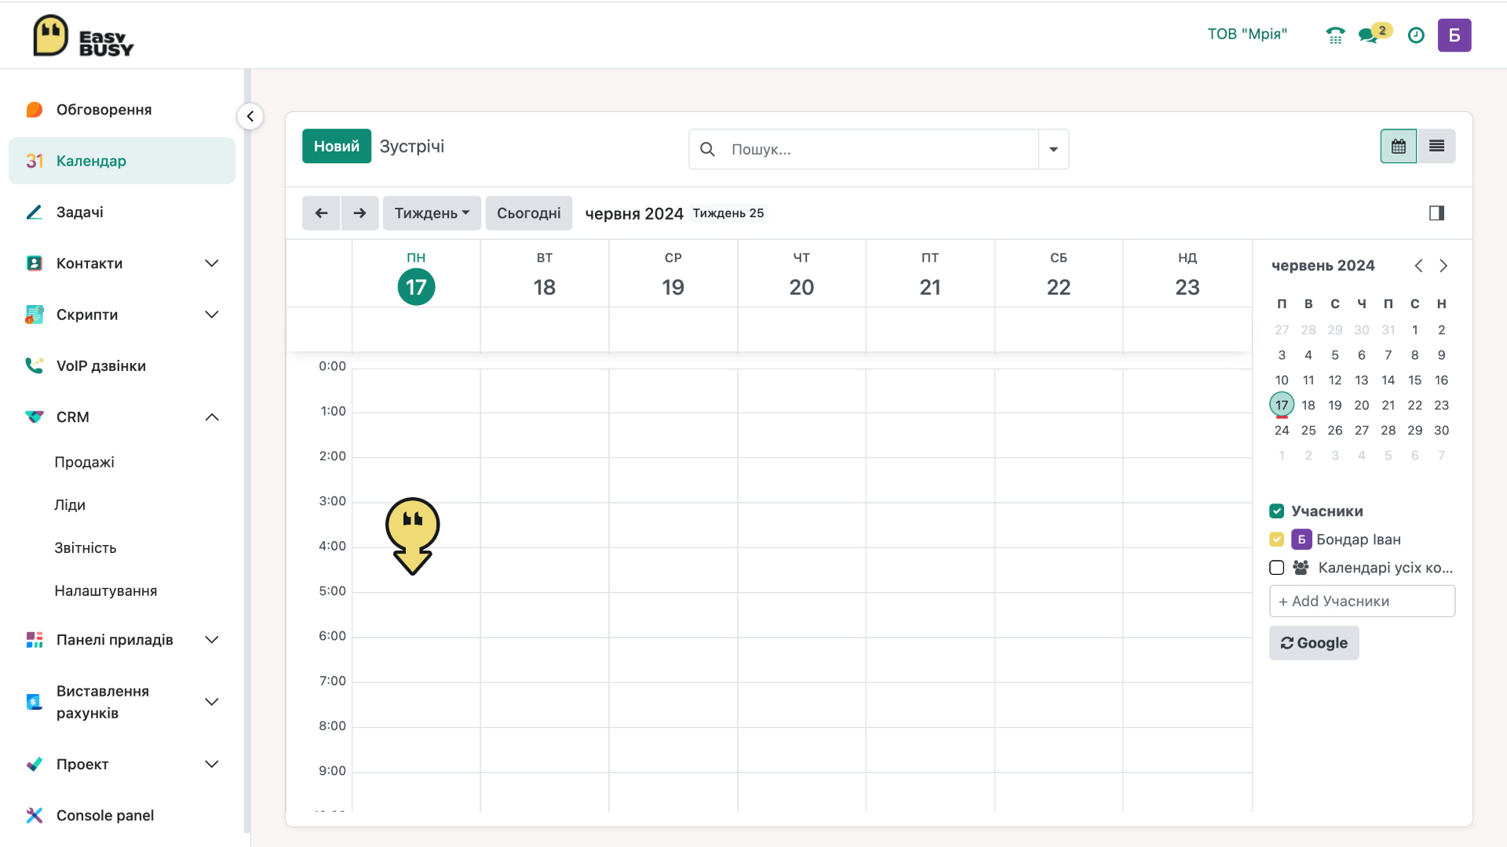Click the VoIP дзвінки phone icon

(x=35, y=366)
